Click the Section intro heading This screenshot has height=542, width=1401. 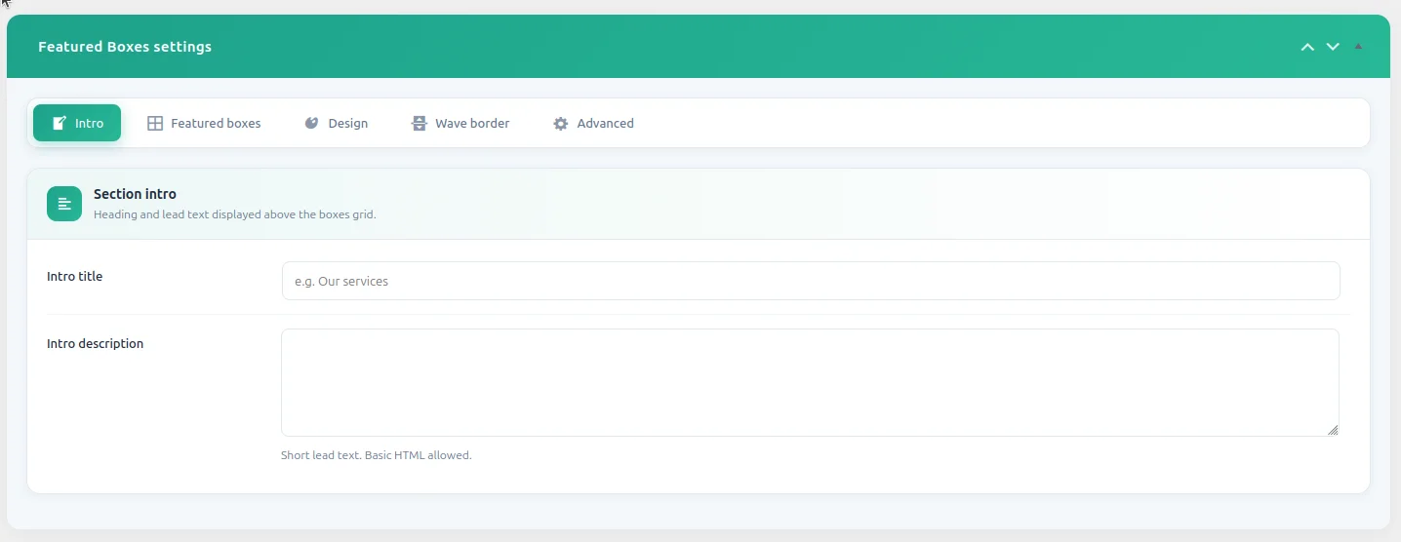pyautogui.click(x=135, y=194)
